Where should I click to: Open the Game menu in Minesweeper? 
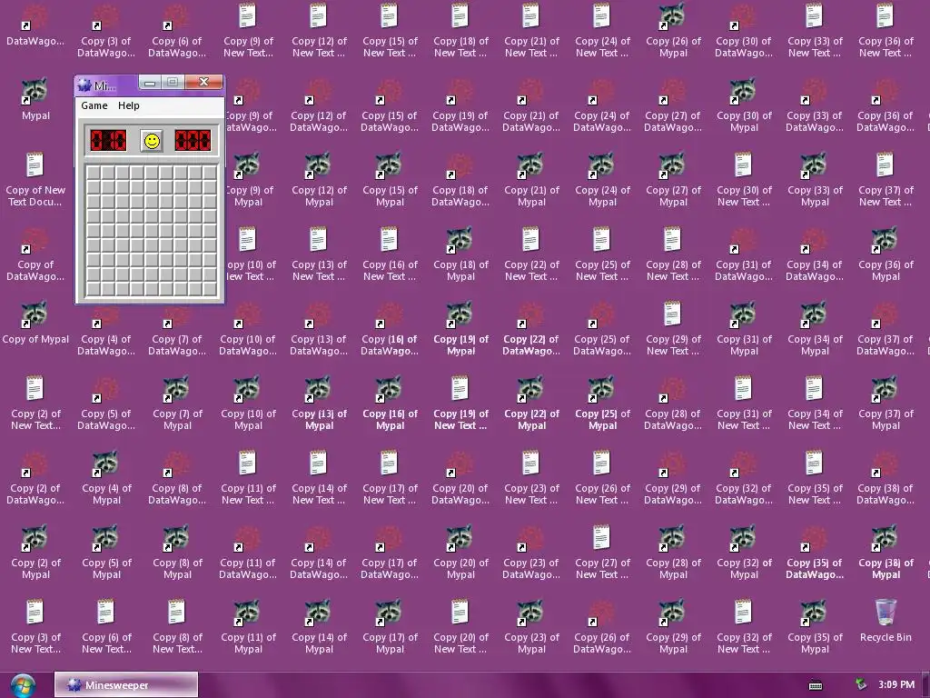[94, 105]
